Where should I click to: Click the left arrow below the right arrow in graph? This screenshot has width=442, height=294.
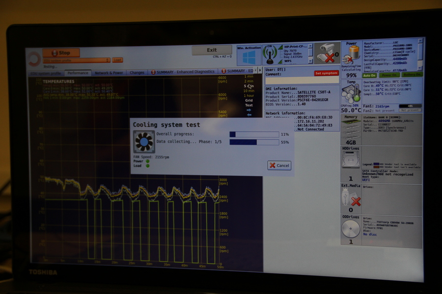coord(249,115)
